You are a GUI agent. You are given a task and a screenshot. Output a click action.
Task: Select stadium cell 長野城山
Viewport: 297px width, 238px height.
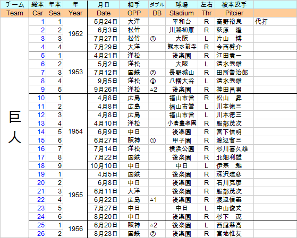pos(182,73)
